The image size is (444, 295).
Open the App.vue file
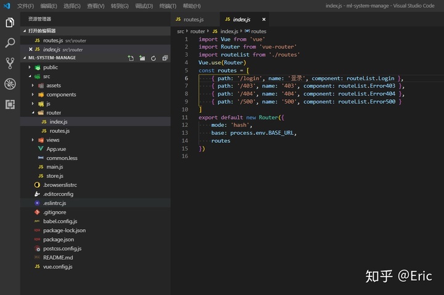pos(95,149)
